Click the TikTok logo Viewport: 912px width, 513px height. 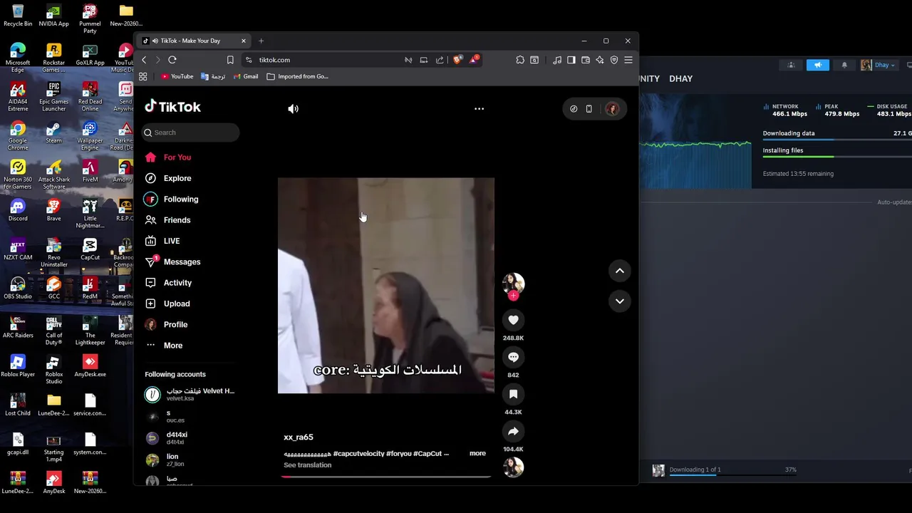[173, 107]
